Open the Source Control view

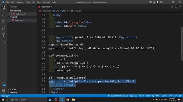pyautogui.click(x=3, y=21)
